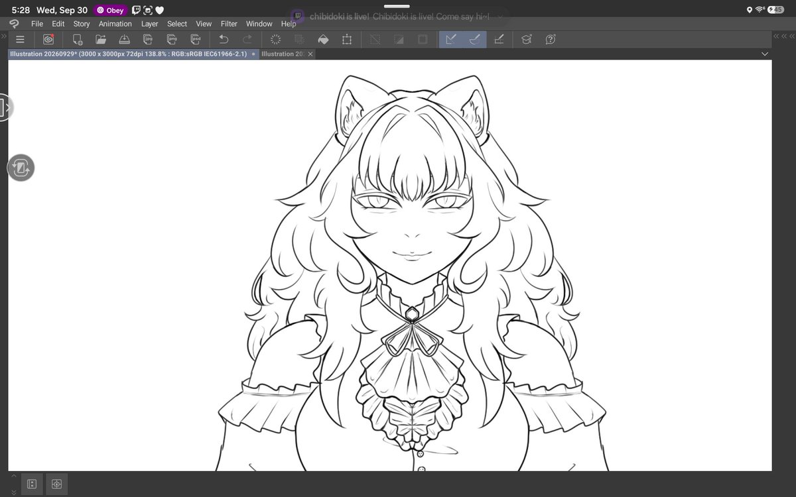Screen dimensions: 796x497
Task: Toggle Snap to Special Ruler
Action: coord(474,39)
